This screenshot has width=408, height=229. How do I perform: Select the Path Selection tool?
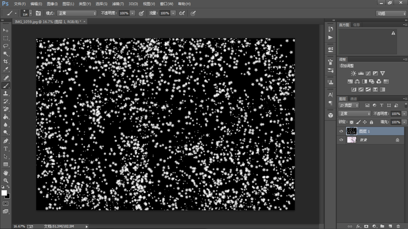pyautogui.click(x=5, y=156)
